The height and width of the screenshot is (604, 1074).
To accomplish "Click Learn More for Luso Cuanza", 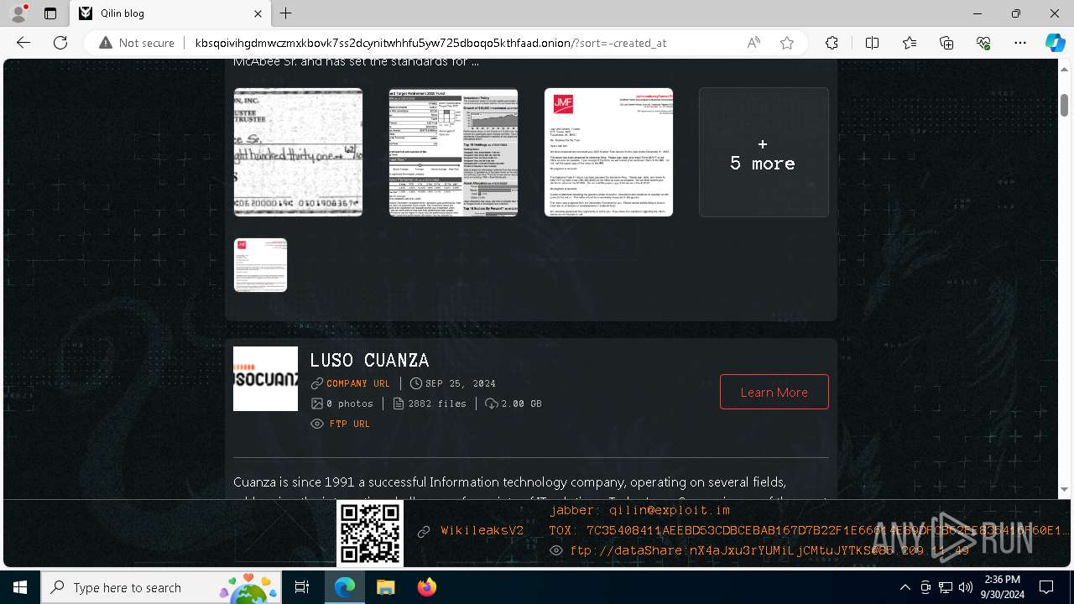I will coord(774,392).
